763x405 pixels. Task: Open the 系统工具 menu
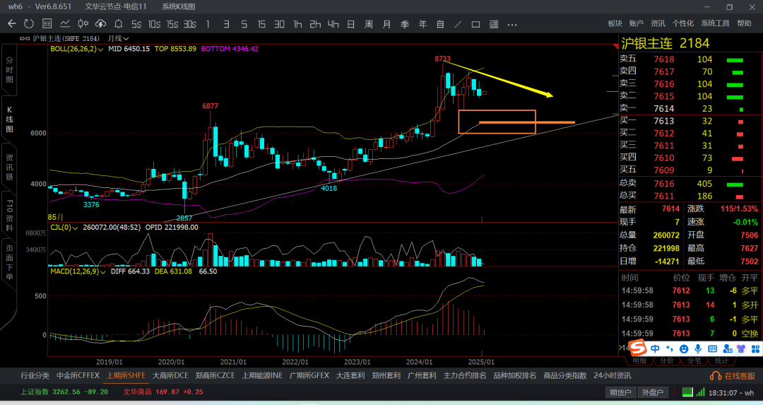point(715,23)
